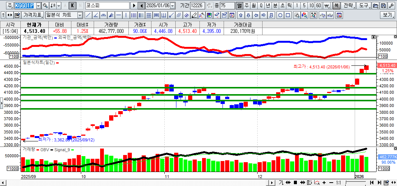Expand the date picker for 2026/01/06
This screenshot has height=186, width=397.
tap(173, 6)
